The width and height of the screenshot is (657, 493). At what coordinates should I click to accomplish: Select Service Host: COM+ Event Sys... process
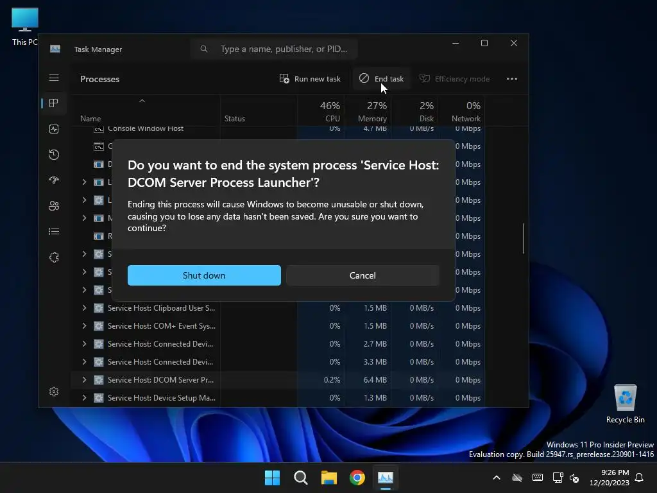click(161, 325)
